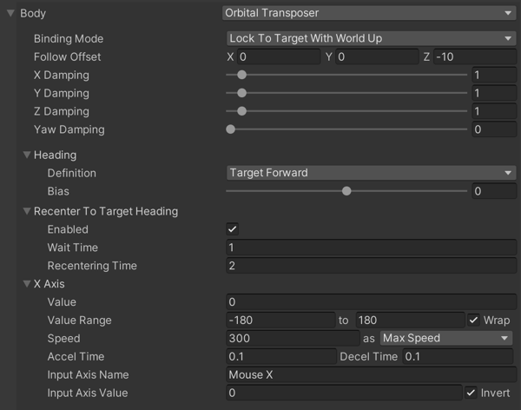The height and width of the screenshot is (410, 521).
Task: Collapse the X Axis foldout triangle
Action: click(27, 284)
